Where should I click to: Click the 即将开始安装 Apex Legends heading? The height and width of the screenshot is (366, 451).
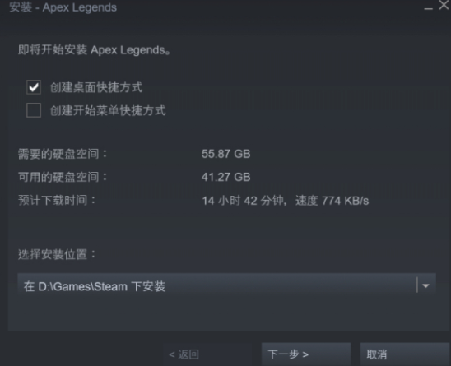(95, 50)
